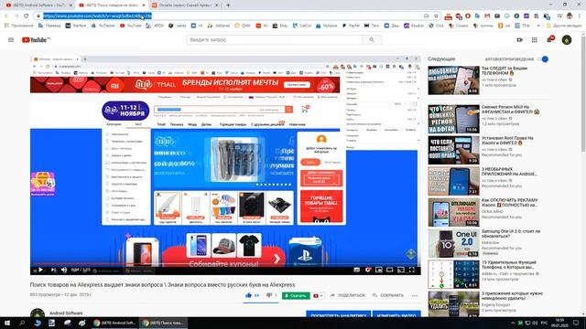The image size is (586, 329).
Task: Cast the video to a TV
Action: (x=401, y=270)
